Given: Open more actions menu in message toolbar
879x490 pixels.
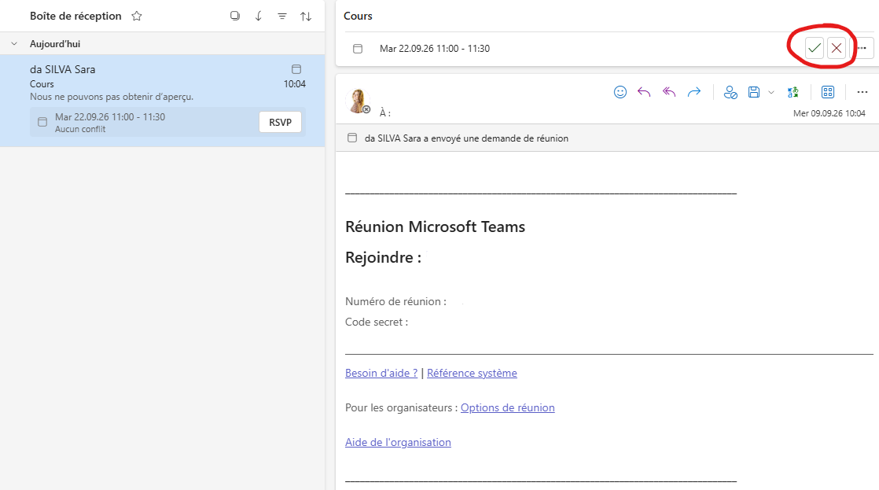Looking at the screenshot, I should point(862,92).
